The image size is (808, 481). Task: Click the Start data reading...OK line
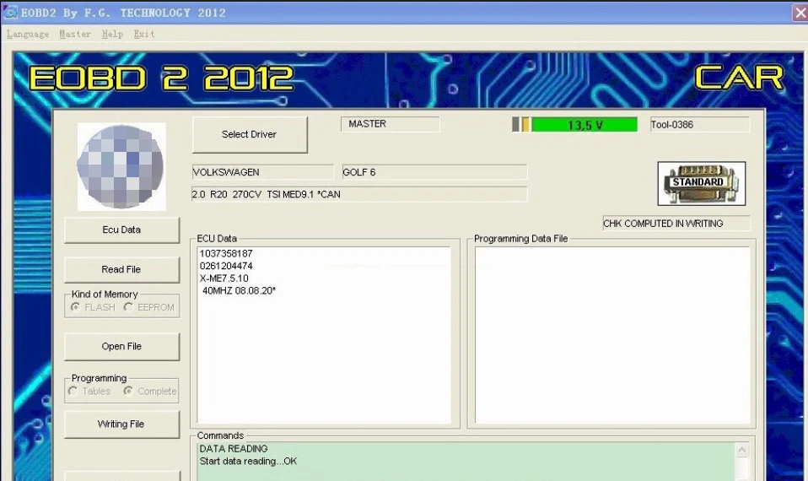pyautogui.click(x=248, y=462)
